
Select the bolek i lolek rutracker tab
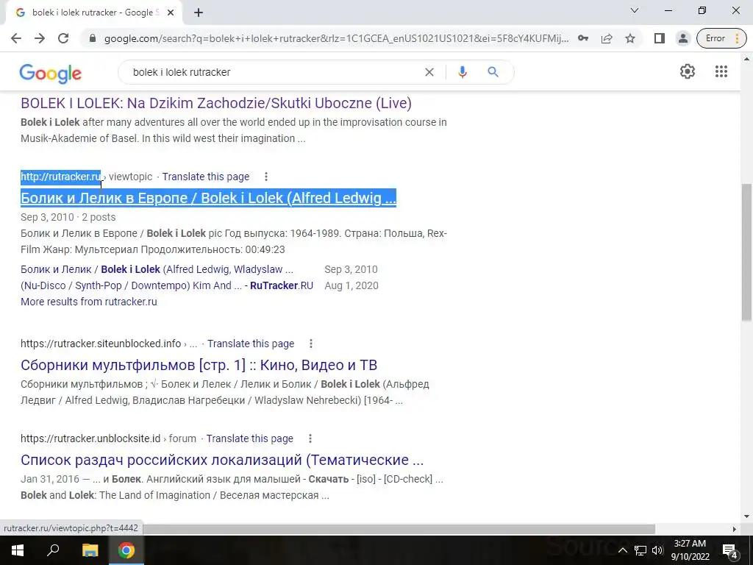click(x=93, y=13)
